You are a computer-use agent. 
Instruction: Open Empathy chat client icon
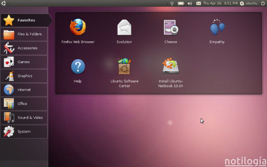click(x=217, y=27)
